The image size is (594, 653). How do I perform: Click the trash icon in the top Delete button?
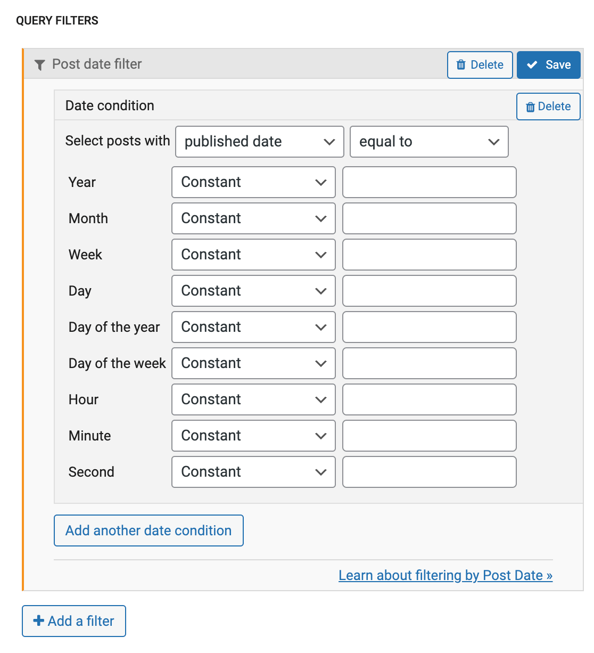coord(461,64)
